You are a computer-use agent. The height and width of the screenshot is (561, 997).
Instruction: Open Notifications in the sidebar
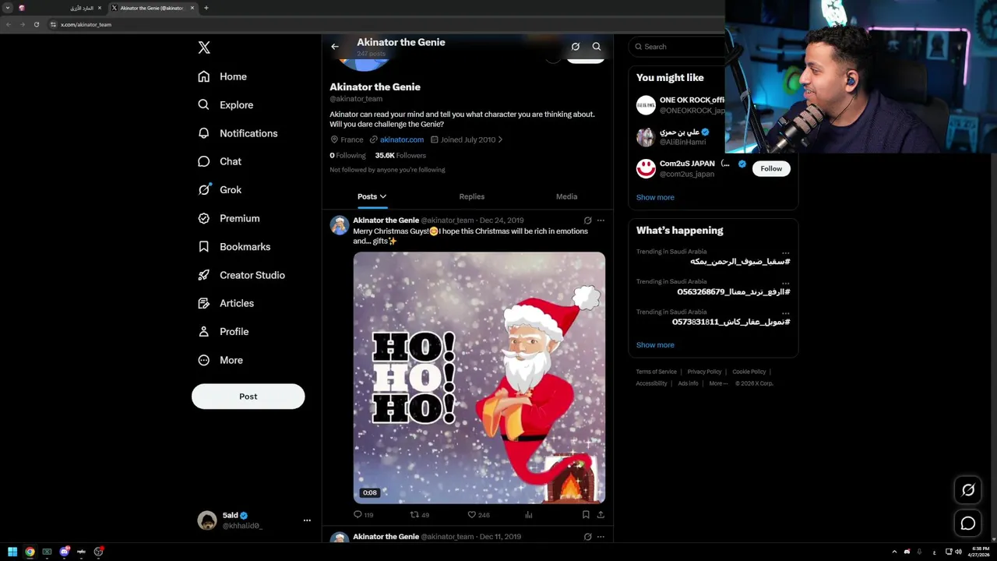[238, 133]
